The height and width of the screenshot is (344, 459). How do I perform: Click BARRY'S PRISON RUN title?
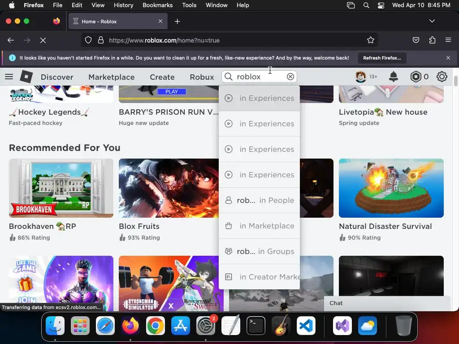click(169, 112)
